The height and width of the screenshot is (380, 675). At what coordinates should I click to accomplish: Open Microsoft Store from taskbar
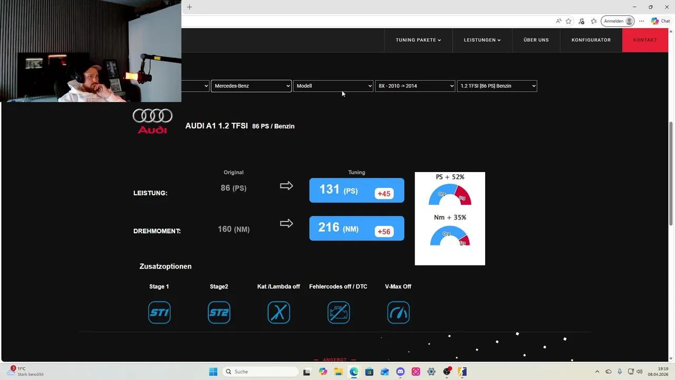pyautogui.click(x=369, y=372)
